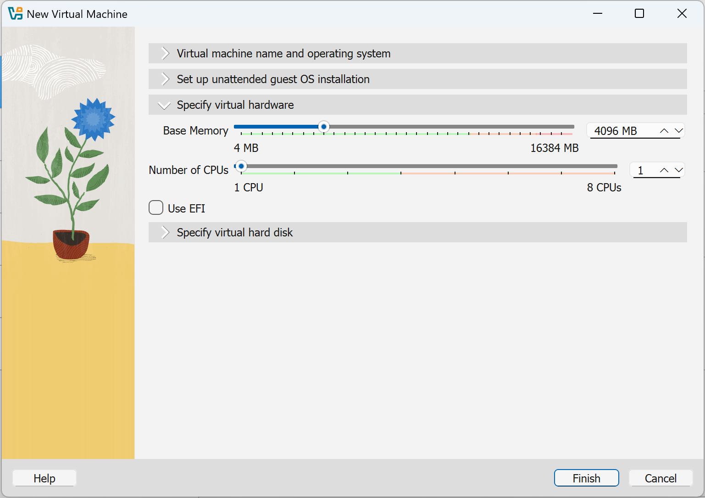Click the Base Memory label
Viewport: 705px width, 498px height.
pos(196,131)
